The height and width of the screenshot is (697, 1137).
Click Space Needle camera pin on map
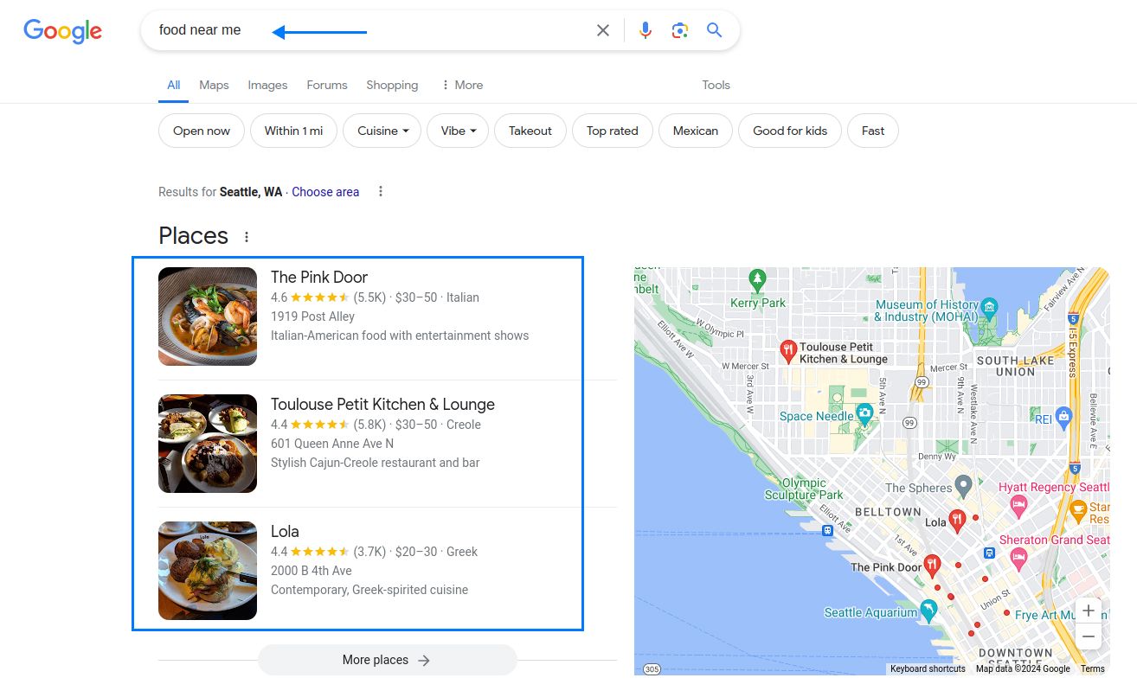pos(864,414)
